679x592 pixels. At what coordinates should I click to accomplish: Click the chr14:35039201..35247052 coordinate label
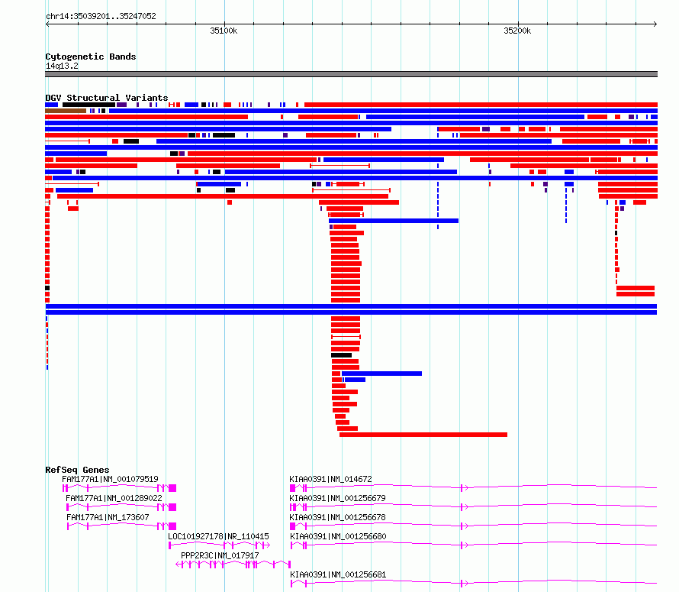click(x=101, y=16)
